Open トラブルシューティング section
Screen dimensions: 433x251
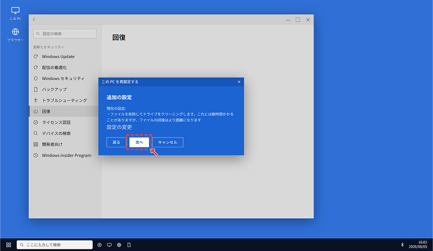coord(65,100)
